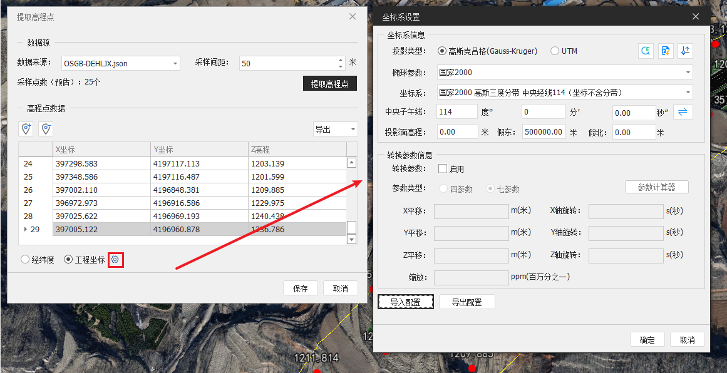Click the 提取高程点 button
Viewport: 727px width, 373px height.
(x=329, y=83)
